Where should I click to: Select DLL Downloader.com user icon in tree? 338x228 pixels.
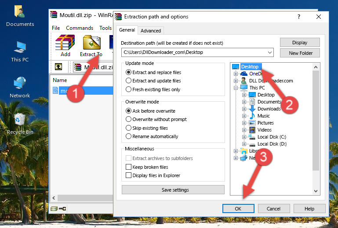[x=244, y=81]
